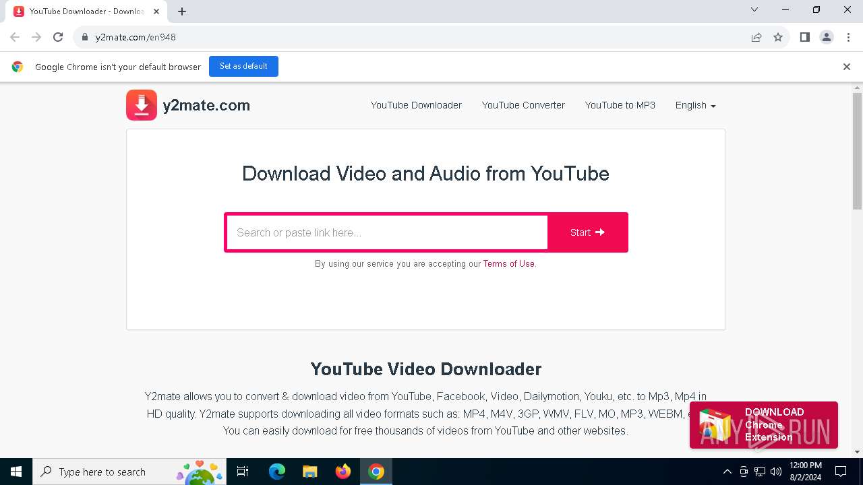Open the share page icon in address bar
Viewport: 863px width, 485px height.
pyautogui.click(x=756, y=37)
